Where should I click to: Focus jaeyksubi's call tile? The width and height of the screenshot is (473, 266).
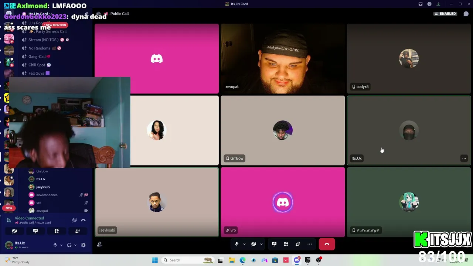(157, 202)
